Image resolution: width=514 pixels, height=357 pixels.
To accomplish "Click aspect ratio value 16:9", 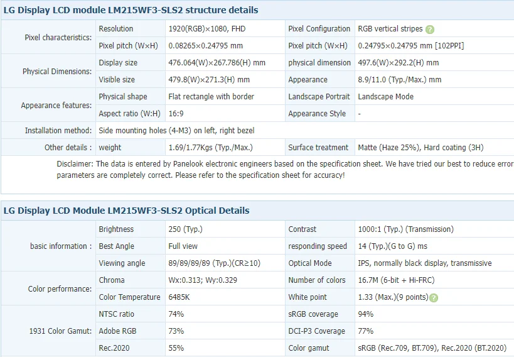I will pos(176,114).
